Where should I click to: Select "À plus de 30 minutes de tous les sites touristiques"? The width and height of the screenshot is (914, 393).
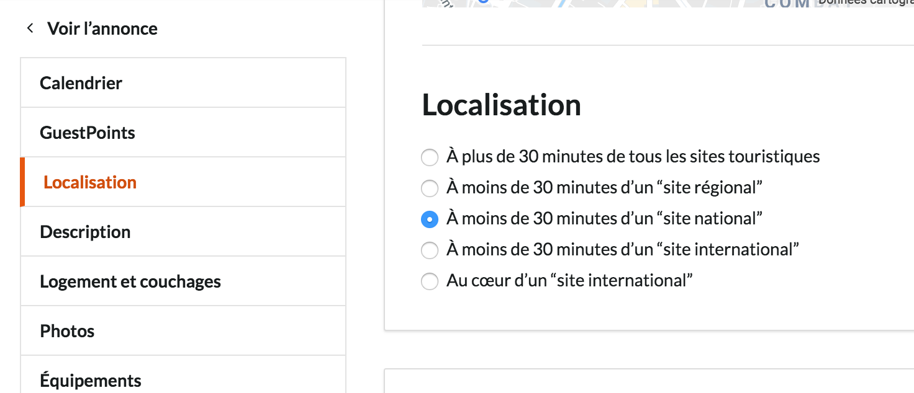pyautogui.click(x=429, y=157)
